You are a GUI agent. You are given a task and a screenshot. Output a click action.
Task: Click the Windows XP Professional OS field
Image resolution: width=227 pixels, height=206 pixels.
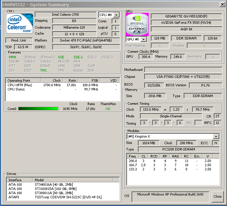click(x=170, y=197)
